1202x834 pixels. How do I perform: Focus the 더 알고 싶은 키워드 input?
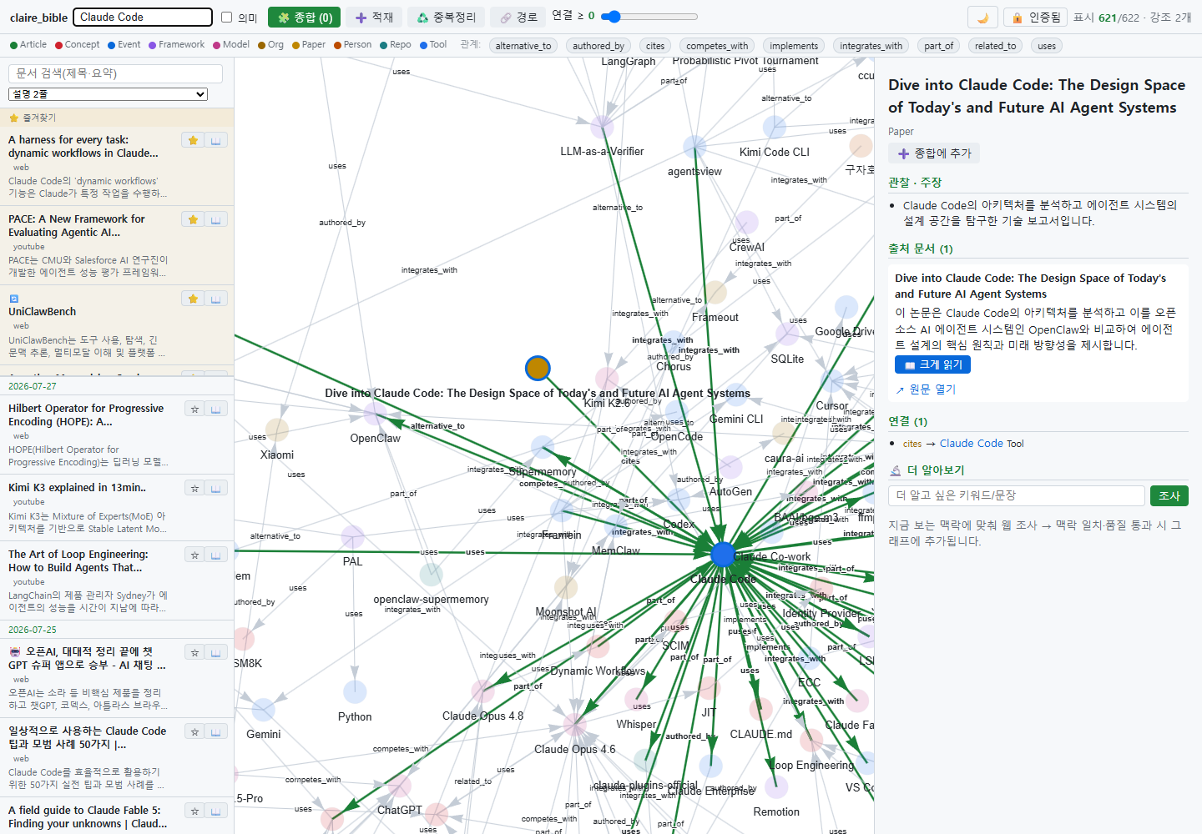coord(1016,495)
